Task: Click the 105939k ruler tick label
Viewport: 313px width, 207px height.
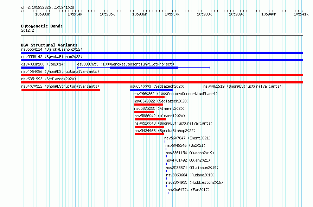Action: point(236,14)
